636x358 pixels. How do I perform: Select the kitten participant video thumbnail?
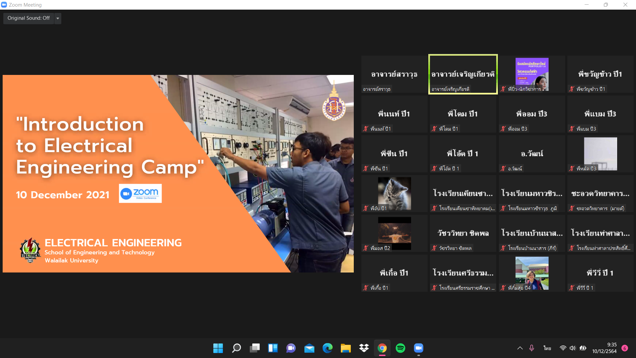click(394, 193)
